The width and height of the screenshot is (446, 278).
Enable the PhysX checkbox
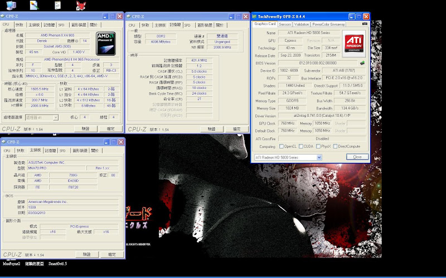318,146
